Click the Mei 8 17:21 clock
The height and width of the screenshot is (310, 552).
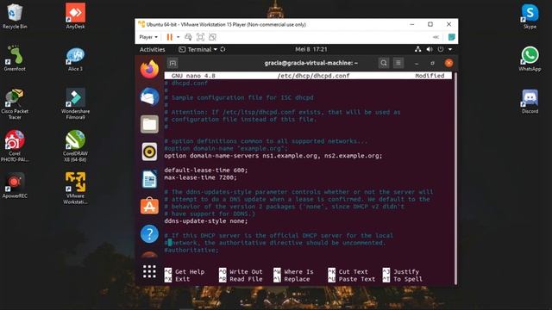[311, 50]
